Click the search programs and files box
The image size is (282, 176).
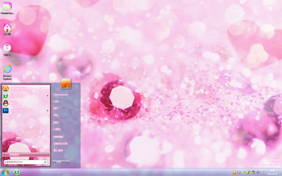(x=26, y=162)
